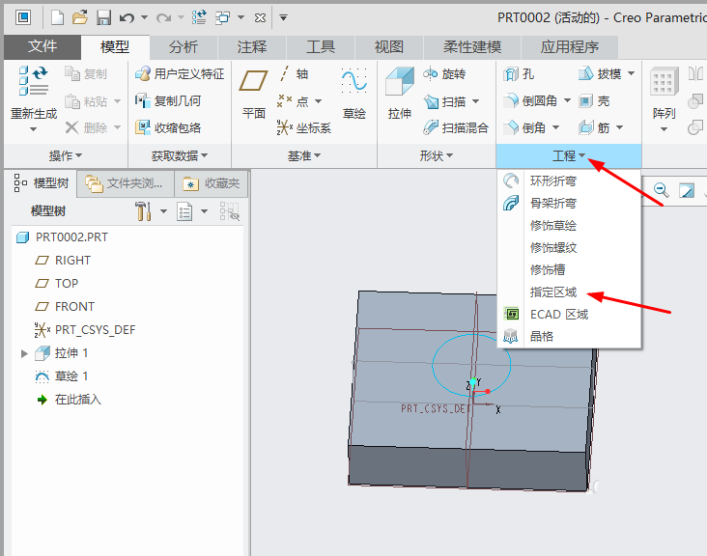Start the 扫描混合 swept blend tool
Screen dimensions: 707x556
(456, 128)
